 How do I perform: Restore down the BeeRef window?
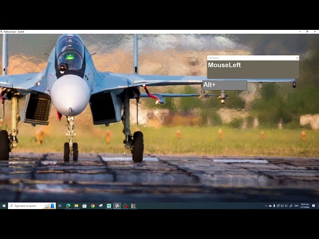pyautogui.click(x=307, y=32)
